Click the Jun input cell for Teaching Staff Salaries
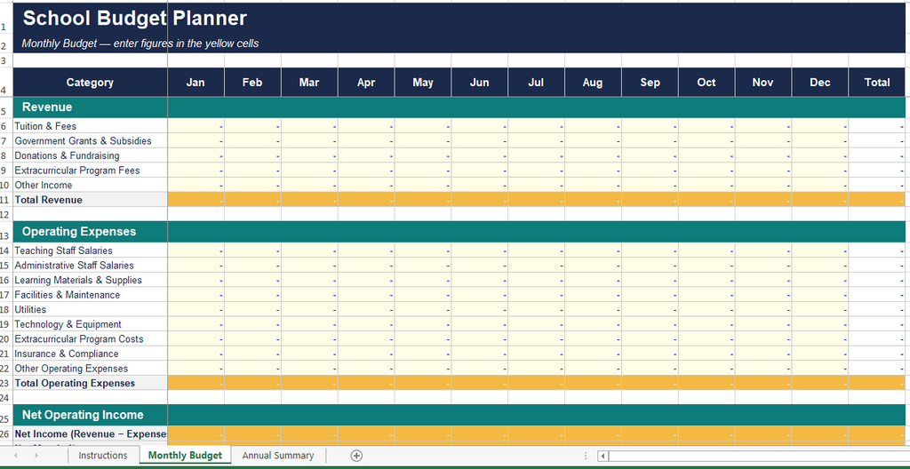This screenshot has width=910, height=469. click(x=479, y=250)
